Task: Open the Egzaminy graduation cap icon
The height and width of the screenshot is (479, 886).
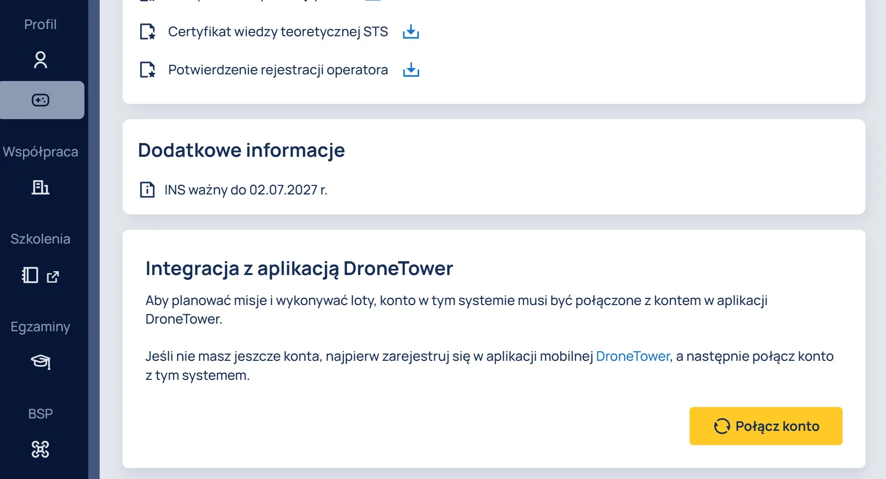Action: [41, 362]
